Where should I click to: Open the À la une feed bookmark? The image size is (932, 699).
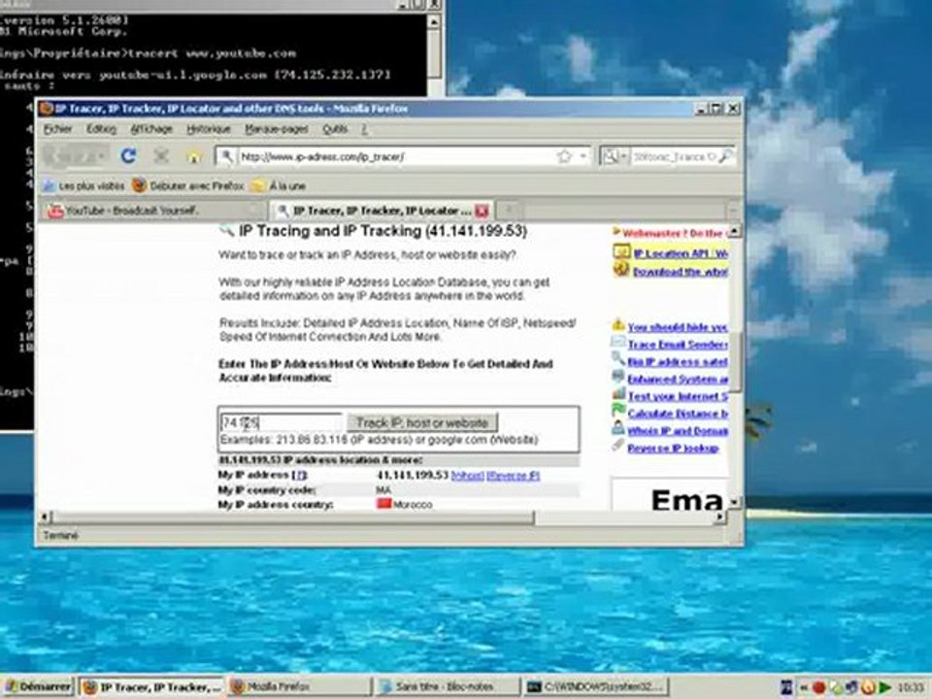[279, 186]
